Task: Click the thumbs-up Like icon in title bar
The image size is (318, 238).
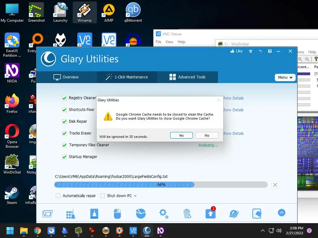Action: (232, 51)
